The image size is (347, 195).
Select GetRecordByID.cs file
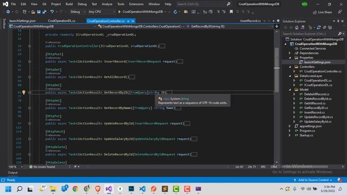[316, 108]
